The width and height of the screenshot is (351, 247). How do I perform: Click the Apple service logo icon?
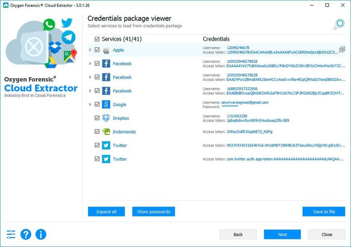click(106, 50)
